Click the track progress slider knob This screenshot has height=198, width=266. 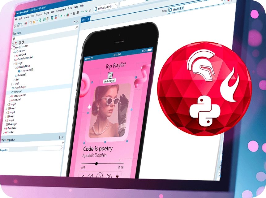[x=97, y=164]
